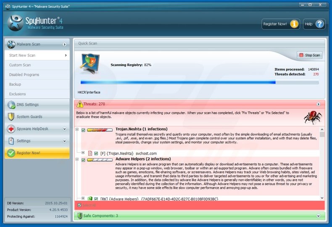This screenshot has width=332, height=227.
Task: Click the threat list scrollbar thumb
Action: pyautogui.click(x=322, y=134)
